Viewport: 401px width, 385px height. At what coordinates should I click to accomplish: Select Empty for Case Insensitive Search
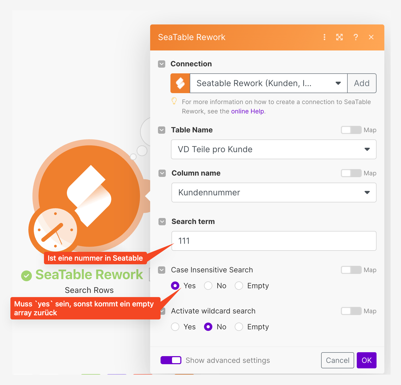pos(239,286)
